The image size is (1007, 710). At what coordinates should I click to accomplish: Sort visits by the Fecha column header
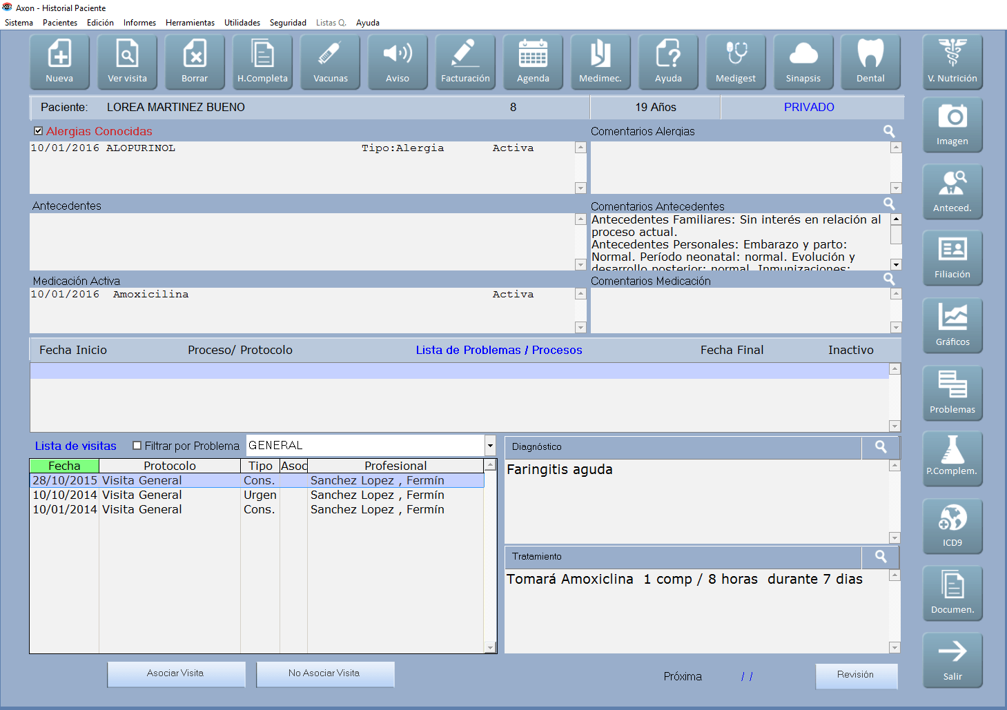64,466
